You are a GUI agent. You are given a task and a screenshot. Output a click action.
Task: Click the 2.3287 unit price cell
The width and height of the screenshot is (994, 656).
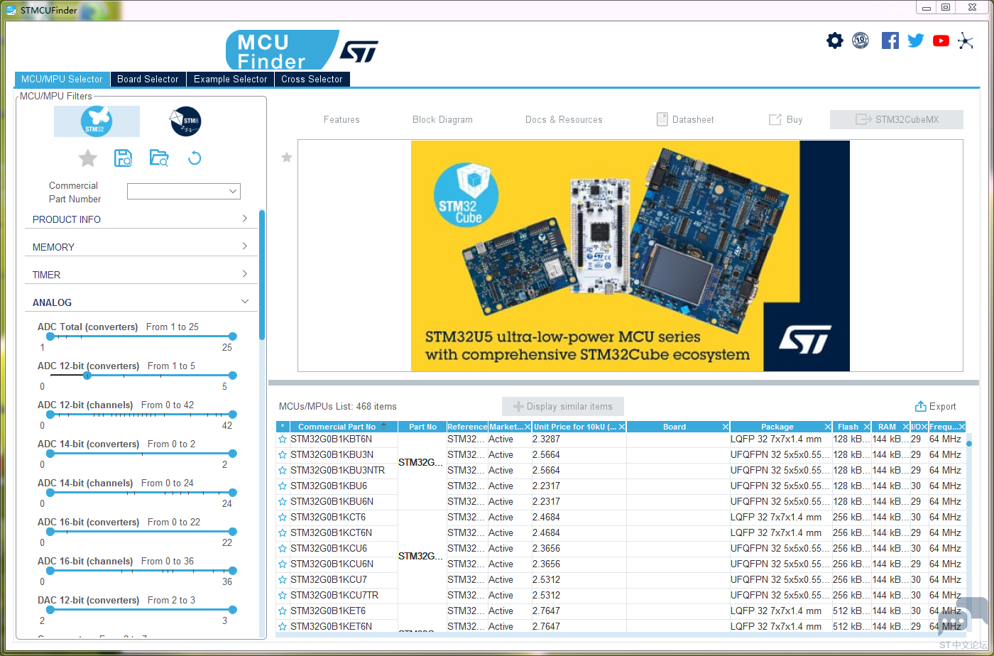pos(579,439)
